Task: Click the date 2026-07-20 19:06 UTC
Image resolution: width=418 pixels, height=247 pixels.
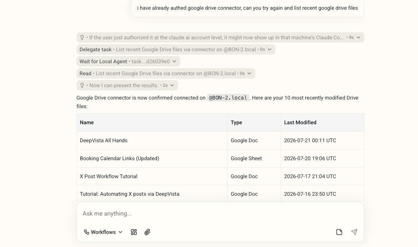Action: pyautogui.click(x=310, y=158)
